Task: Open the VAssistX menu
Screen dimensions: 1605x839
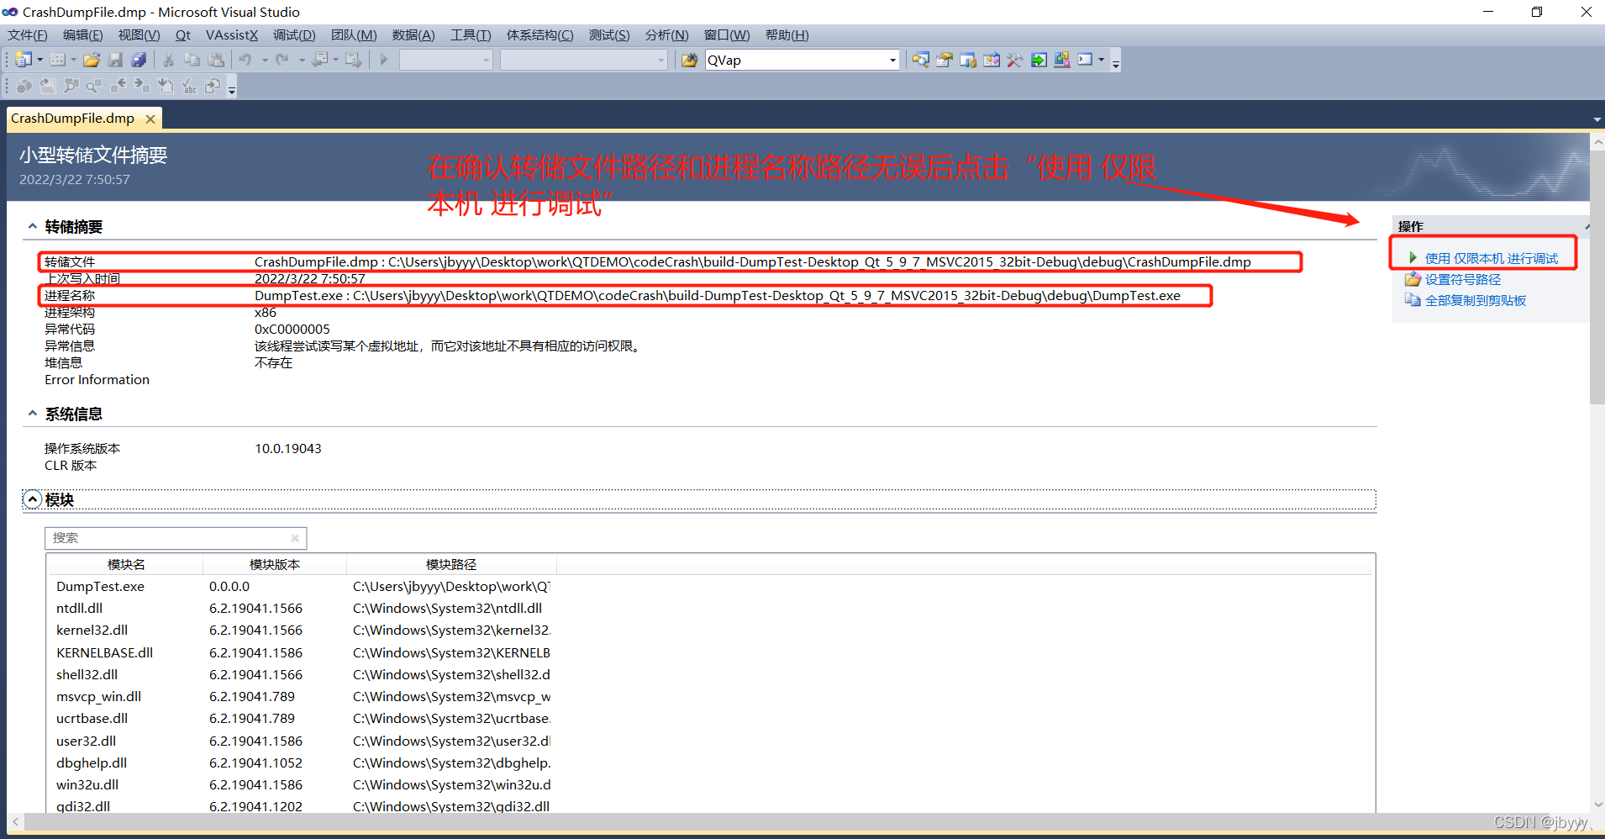Action: point(232,35)
